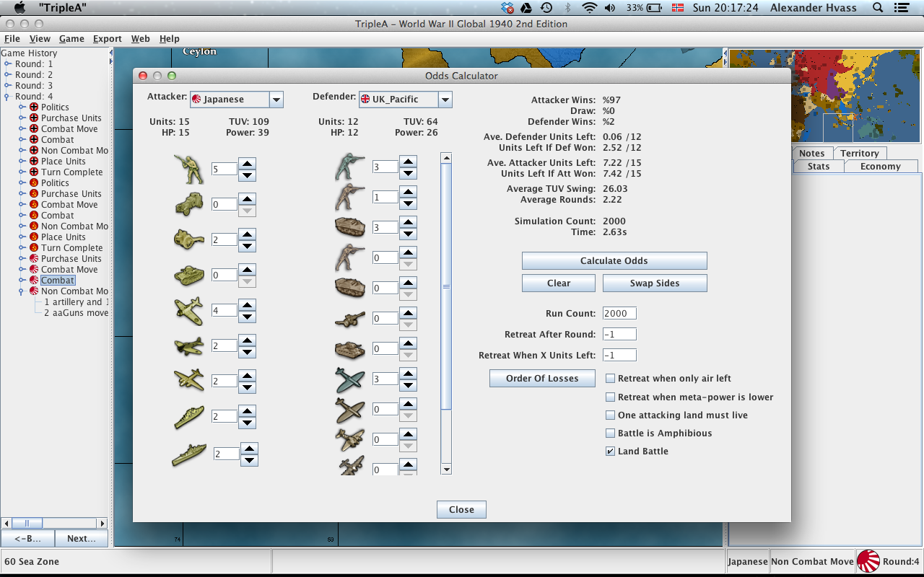The height and width of the screenshot is (577, 924).
Task: Open Spotlight search magnifier
Action: click(x=878, y=8)
